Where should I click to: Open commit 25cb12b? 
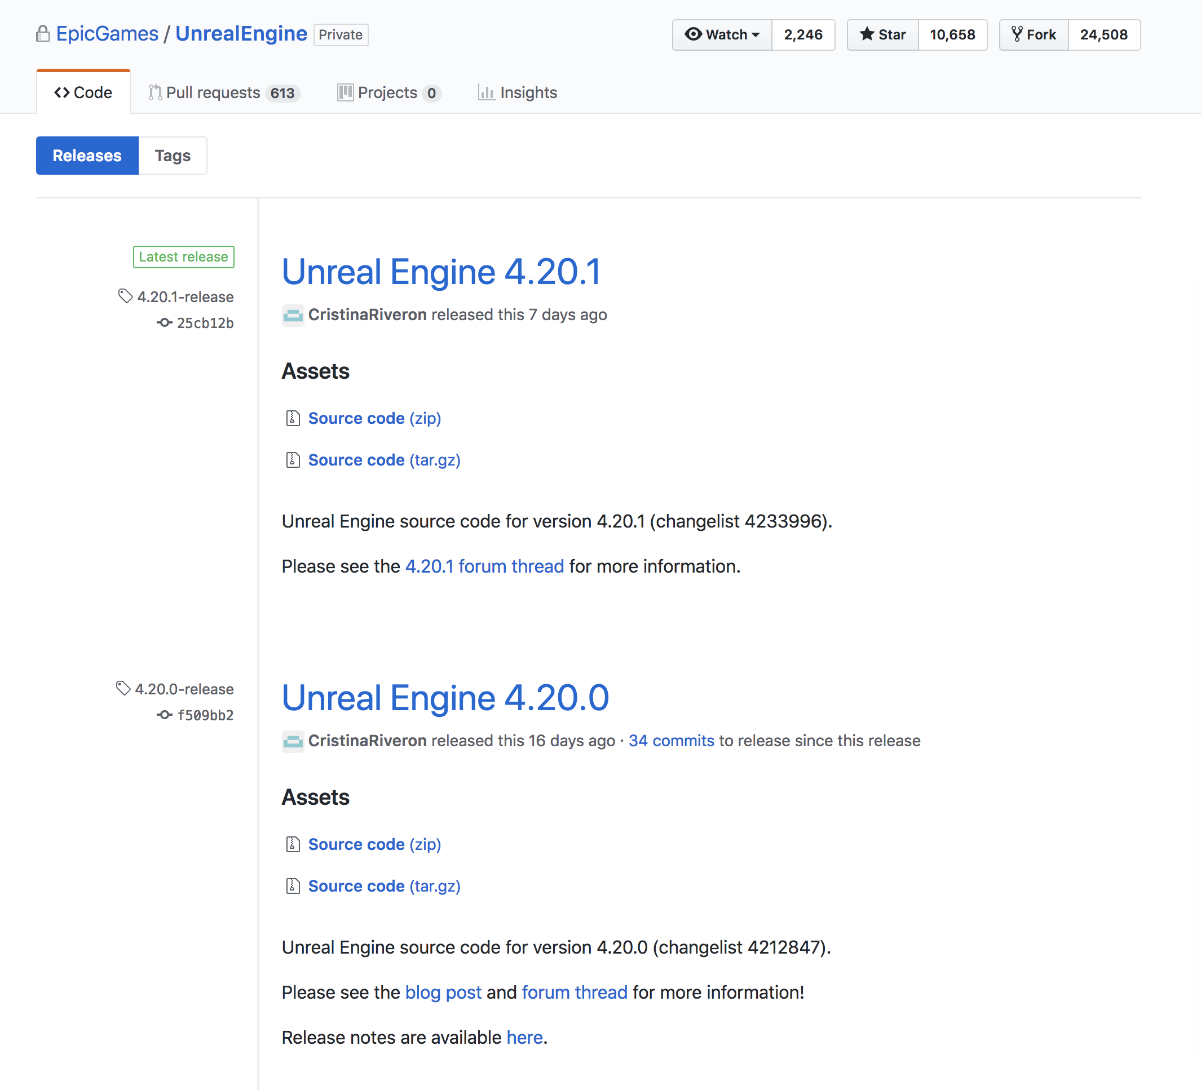(205, 323)
